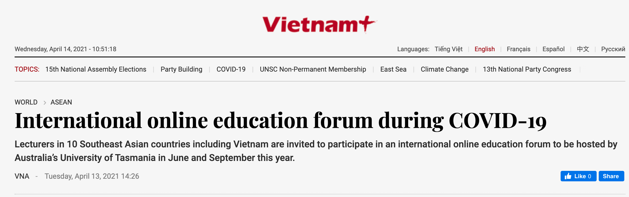
Task: Go to Party Building topic
Action: pos(181,69)
